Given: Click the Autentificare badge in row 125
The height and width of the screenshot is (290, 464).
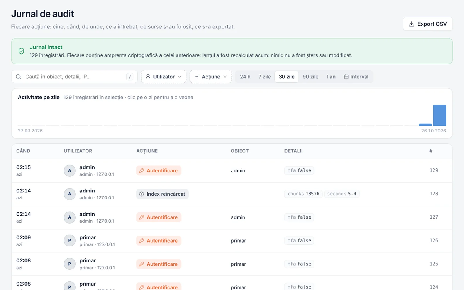Looking at the screenshot, I should click(x=159, y=264).
